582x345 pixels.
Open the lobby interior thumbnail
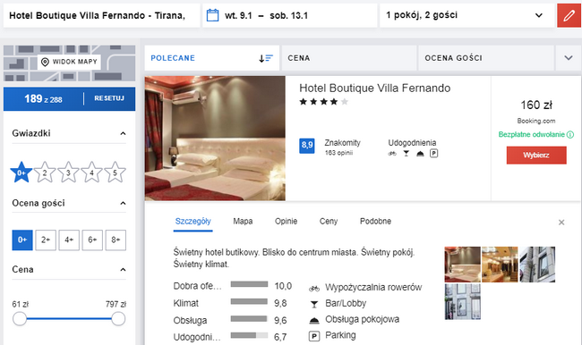pos(500,265)
